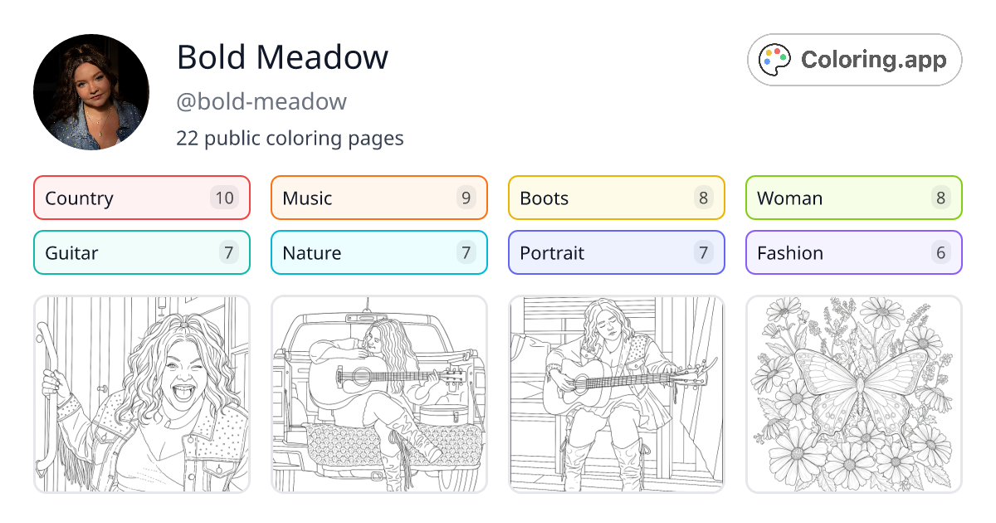Select the count badge next to Portrait

702,252
